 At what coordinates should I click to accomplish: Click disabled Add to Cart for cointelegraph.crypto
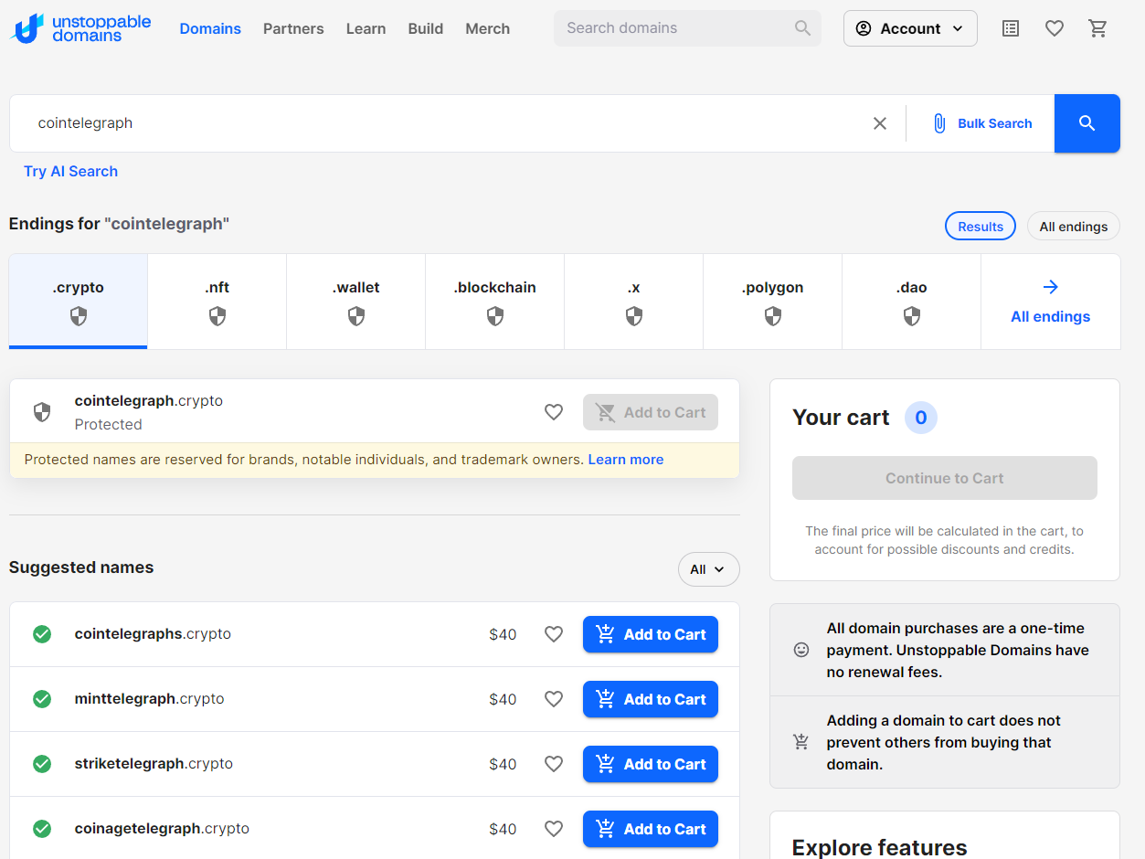point(651,412)
